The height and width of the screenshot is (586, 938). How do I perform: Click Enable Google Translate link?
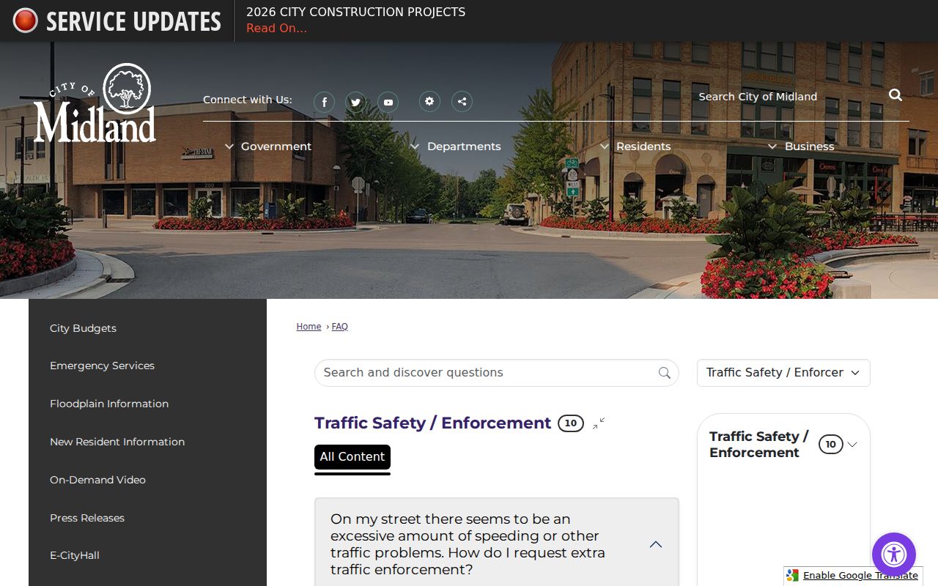point(860,576)
